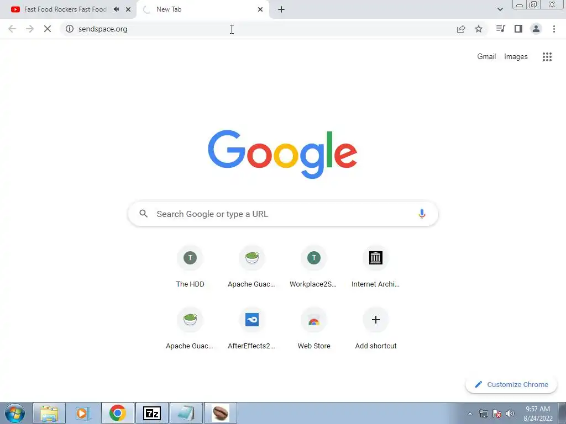Share this page icon
This screenshot has height=424, width=566.
461,29
